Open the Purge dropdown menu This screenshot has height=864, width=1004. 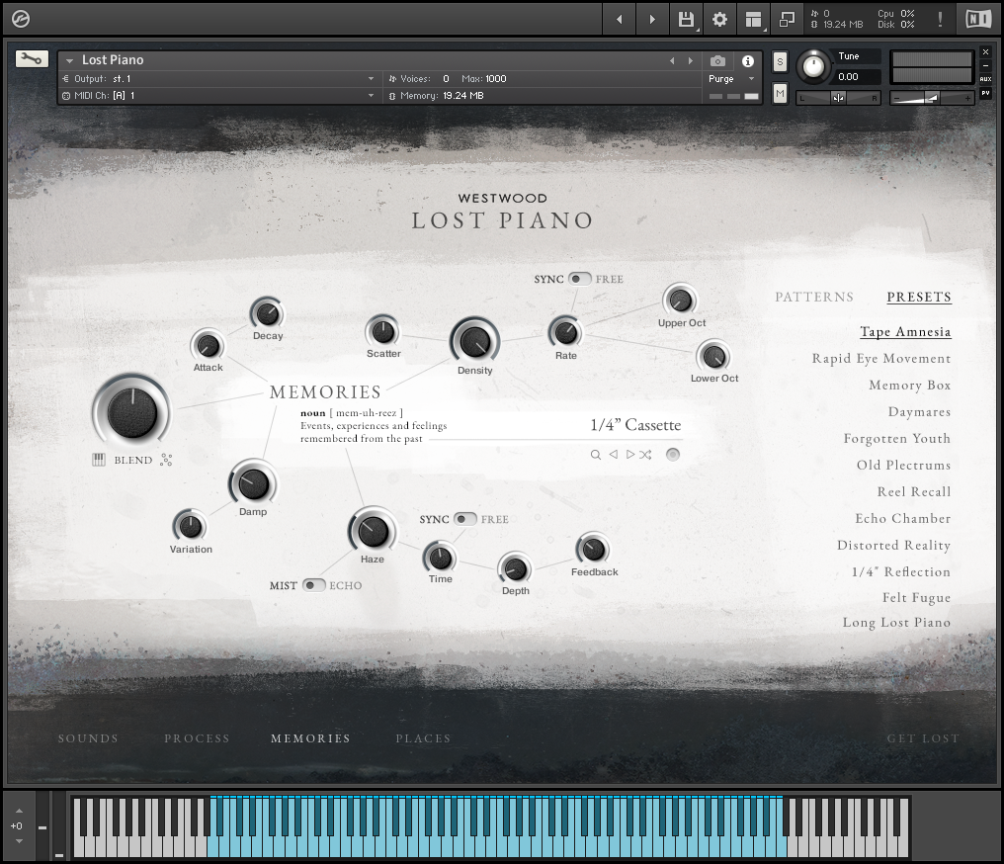(731, 79)
